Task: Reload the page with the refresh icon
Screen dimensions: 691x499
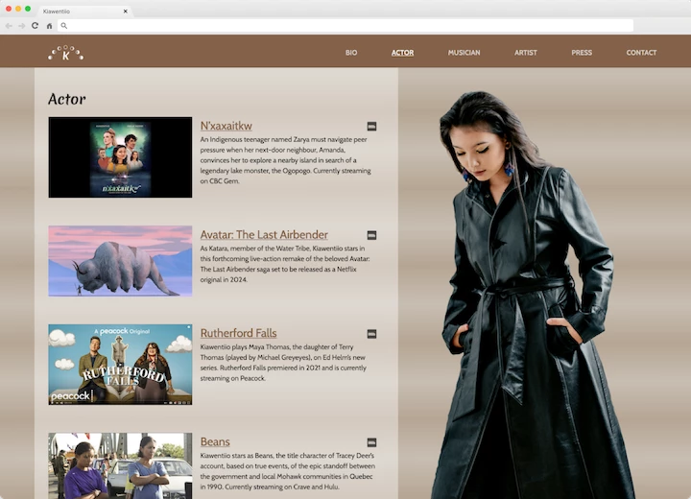Action: 35,26
